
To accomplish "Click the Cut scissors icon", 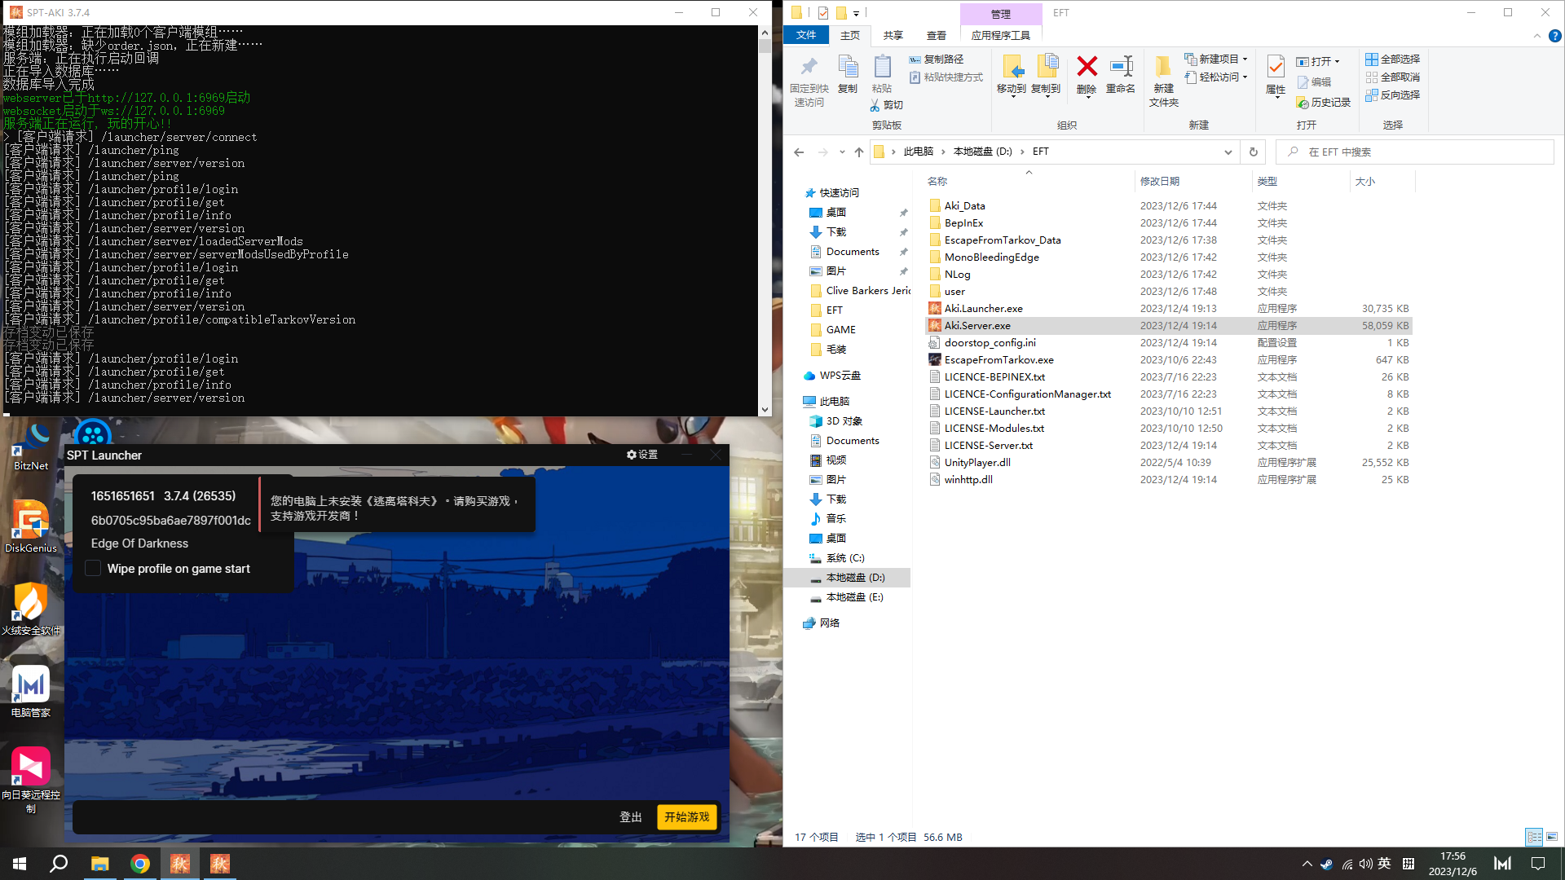I will coord(875,105).
